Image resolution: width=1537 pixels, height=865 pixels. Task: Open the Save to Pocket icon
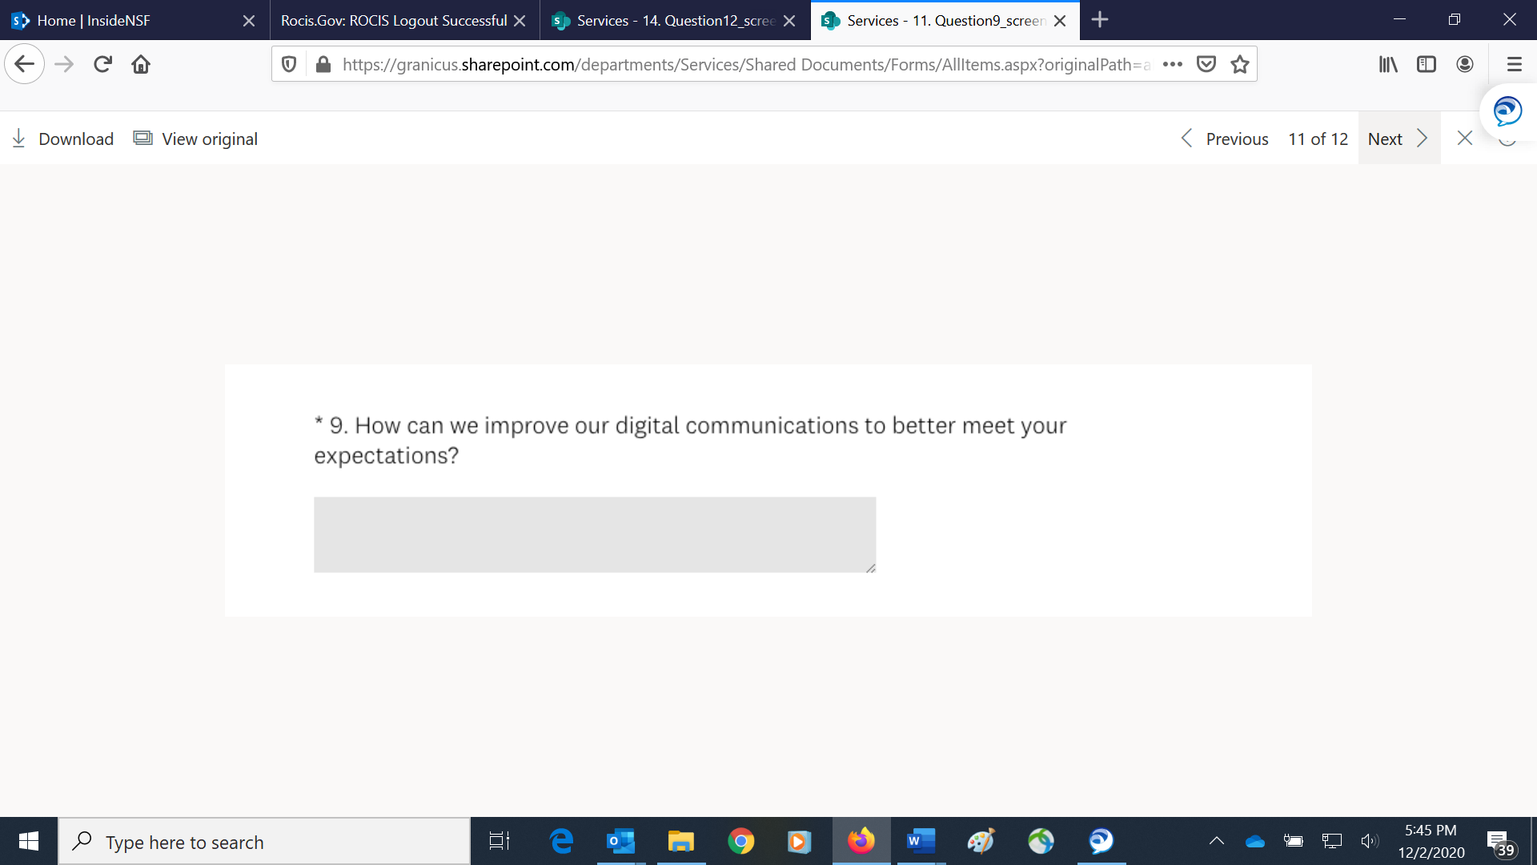(1206, 64)
